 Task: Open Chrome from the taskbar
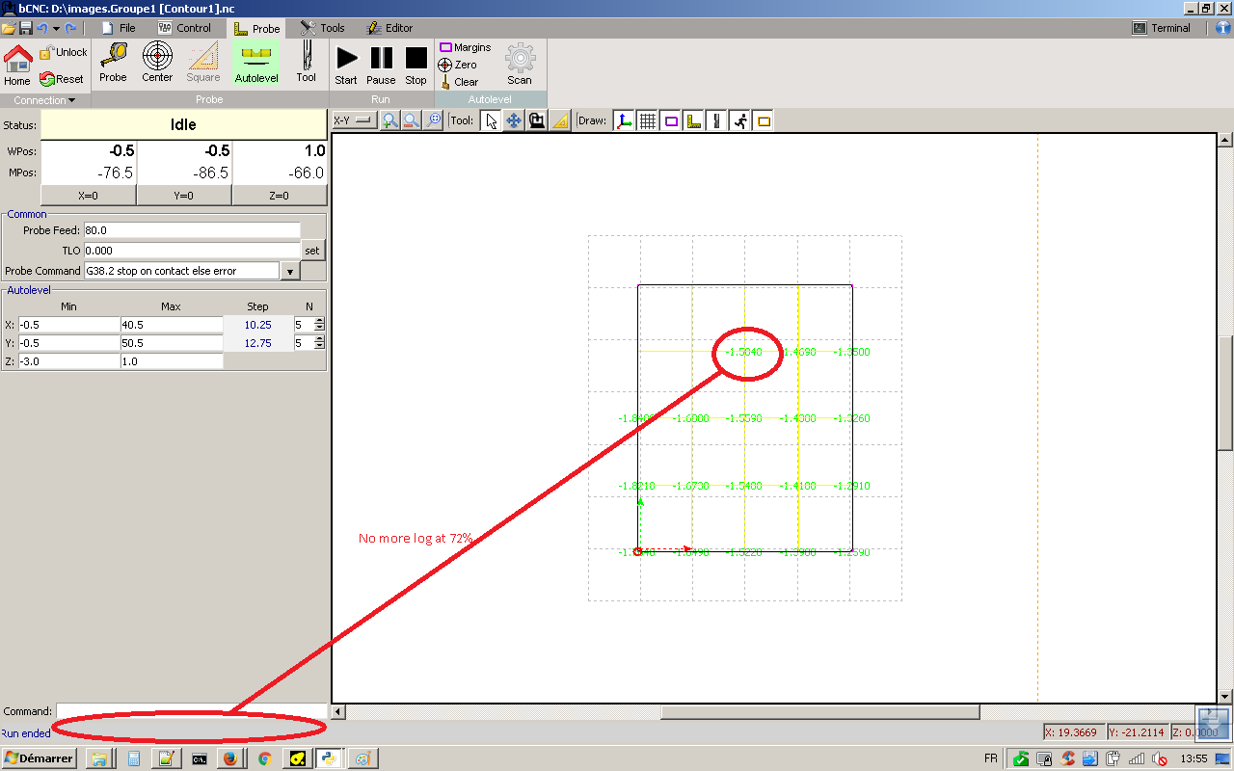[x=264, y=758]
